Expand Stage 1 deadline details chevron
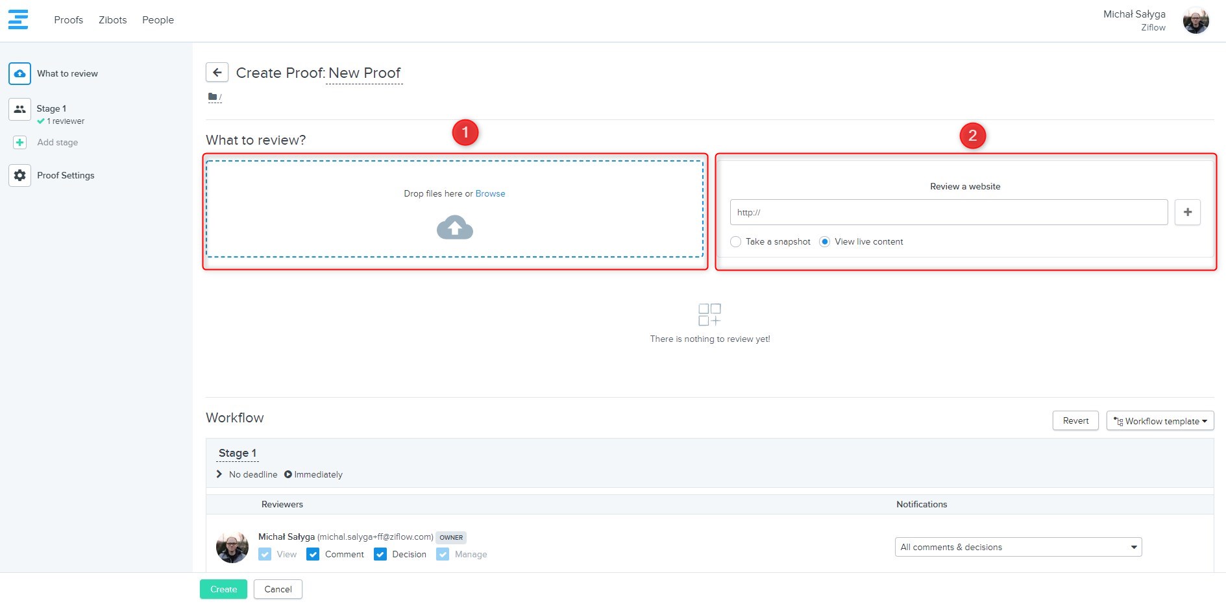 tap(219, 475)
